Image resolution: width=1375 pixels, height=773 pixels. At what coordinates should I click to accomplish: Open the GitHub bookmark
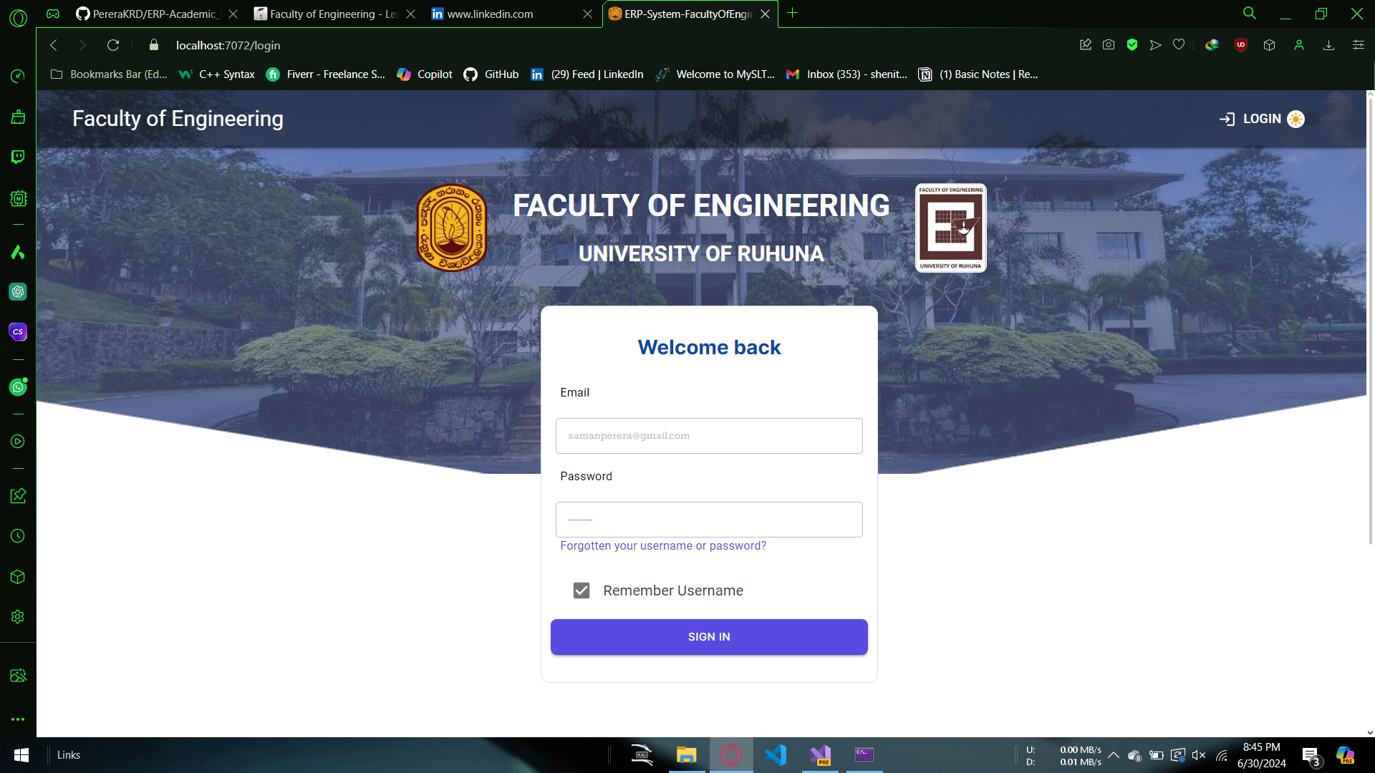click(491, 74)
